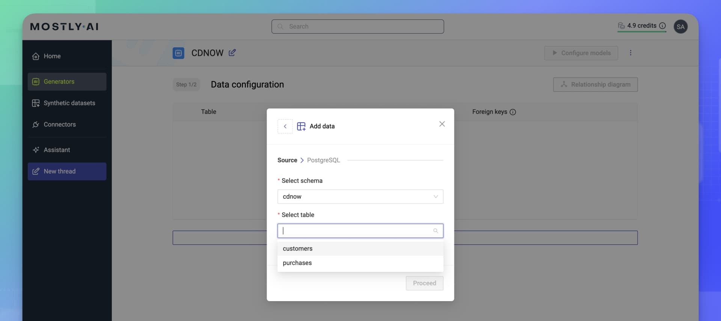This screenshot has width=721, height=321.
Task: Edit the CDNOW generator name
Action: (232, 53)
